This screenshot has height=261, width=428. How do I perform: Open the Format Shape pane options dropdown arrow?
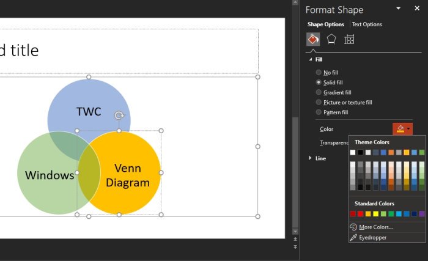399,9
